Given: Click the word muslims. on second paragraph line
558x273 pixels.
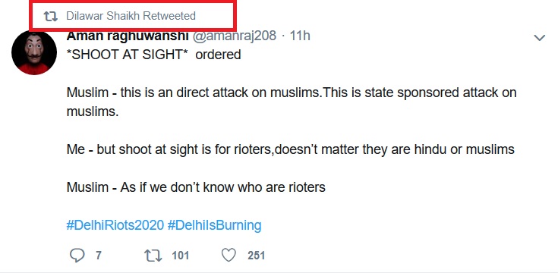Looking at the screenshot, I should [x=93, y=111].
